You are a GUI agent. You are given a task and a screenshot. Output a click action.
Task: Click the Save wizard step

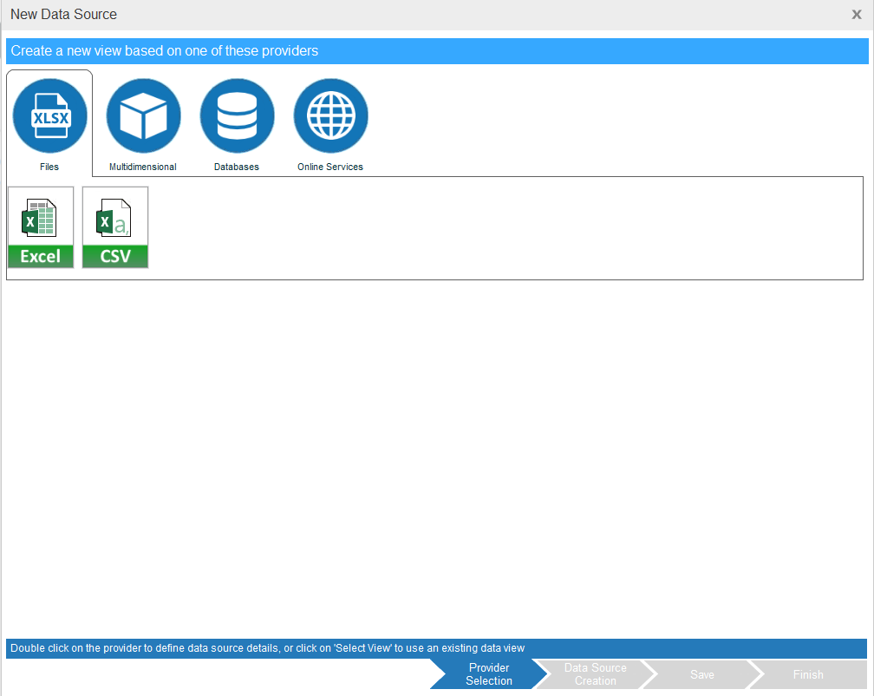click(x=701, y=674)
